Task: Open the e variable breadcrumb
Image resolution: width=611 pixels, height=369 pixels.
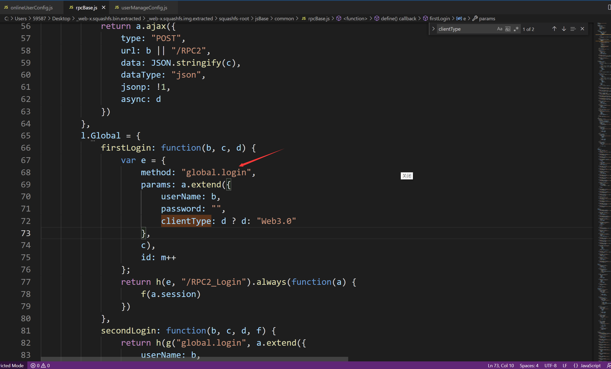Action: point(461,19)
